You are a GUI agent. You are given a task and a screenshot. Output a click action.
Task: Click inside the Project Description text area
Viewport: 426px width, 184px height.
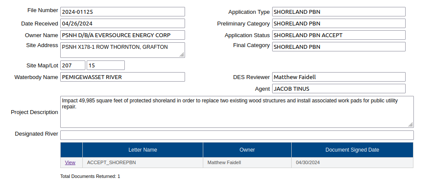(237, 112)
